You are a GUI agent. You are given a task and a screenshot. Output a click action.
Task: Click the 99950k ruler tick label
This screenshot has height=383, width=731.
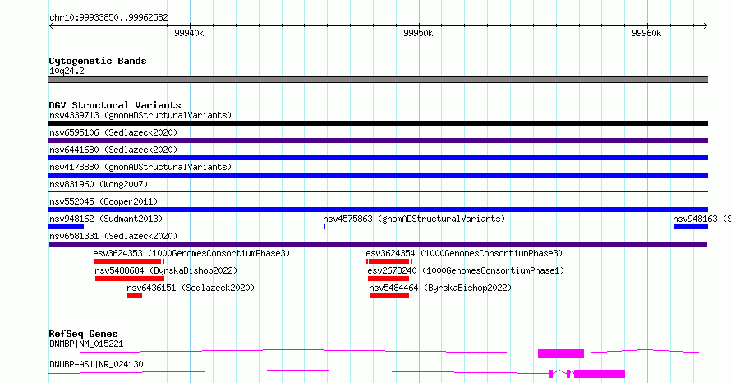coord(418,33)
